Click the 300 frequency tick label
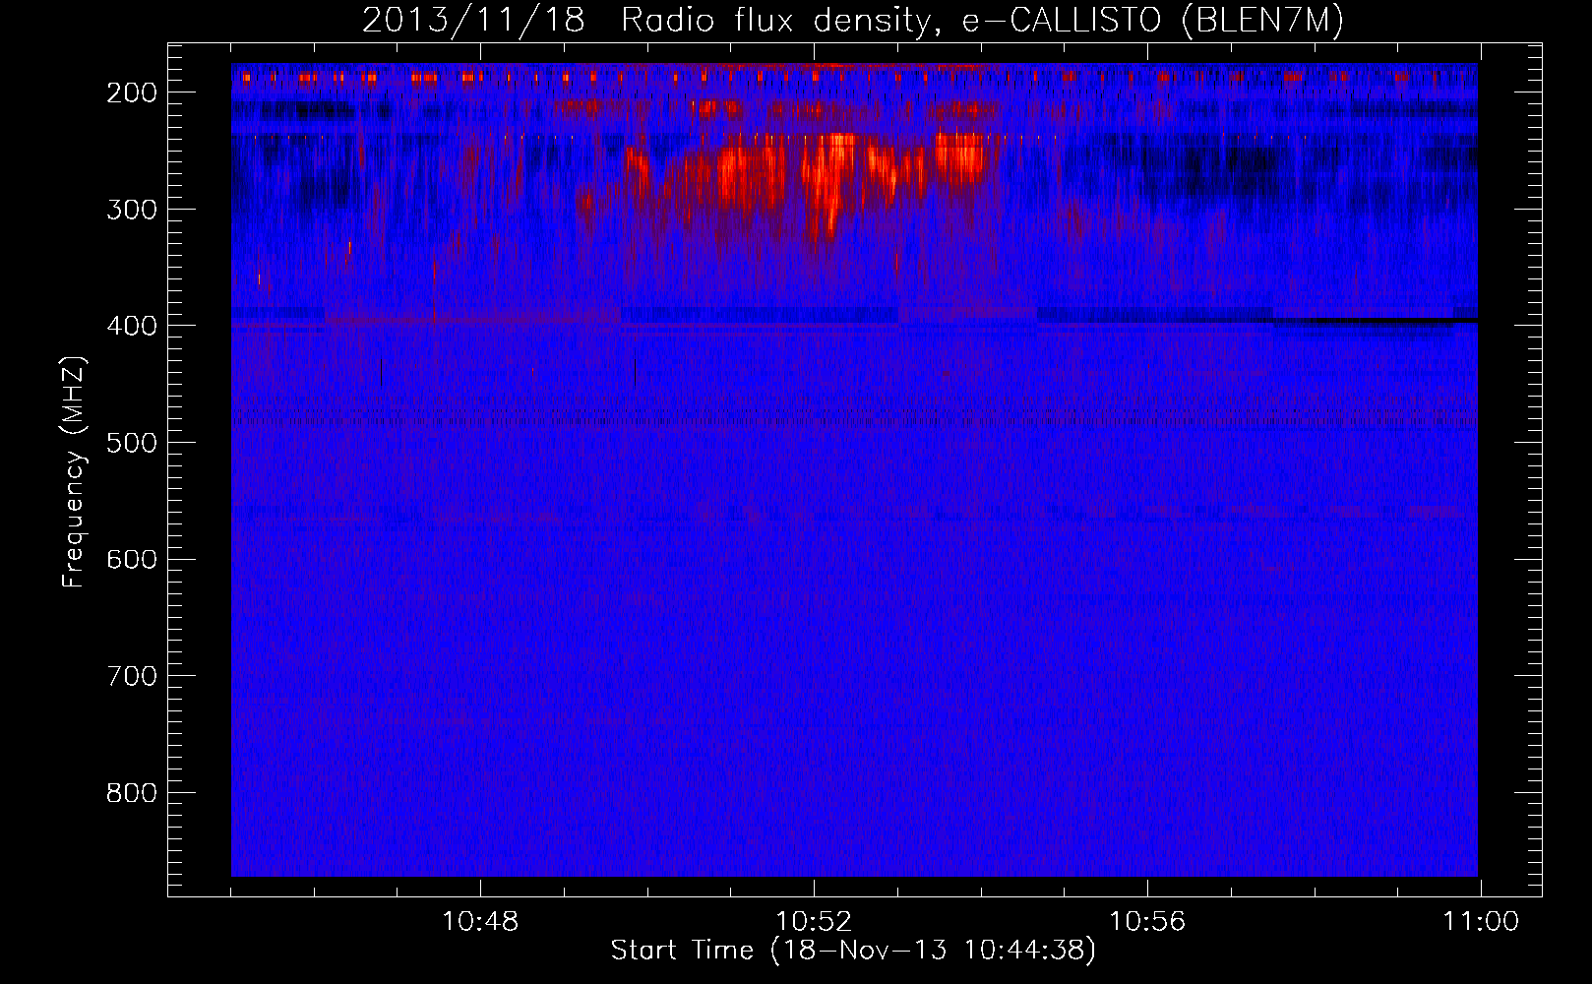Screen dimensions: 1592x984 132,210
